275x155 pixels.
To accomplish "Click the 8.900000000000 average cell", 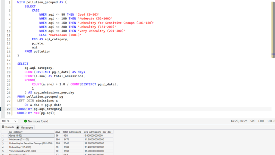I will click(98, 136).
